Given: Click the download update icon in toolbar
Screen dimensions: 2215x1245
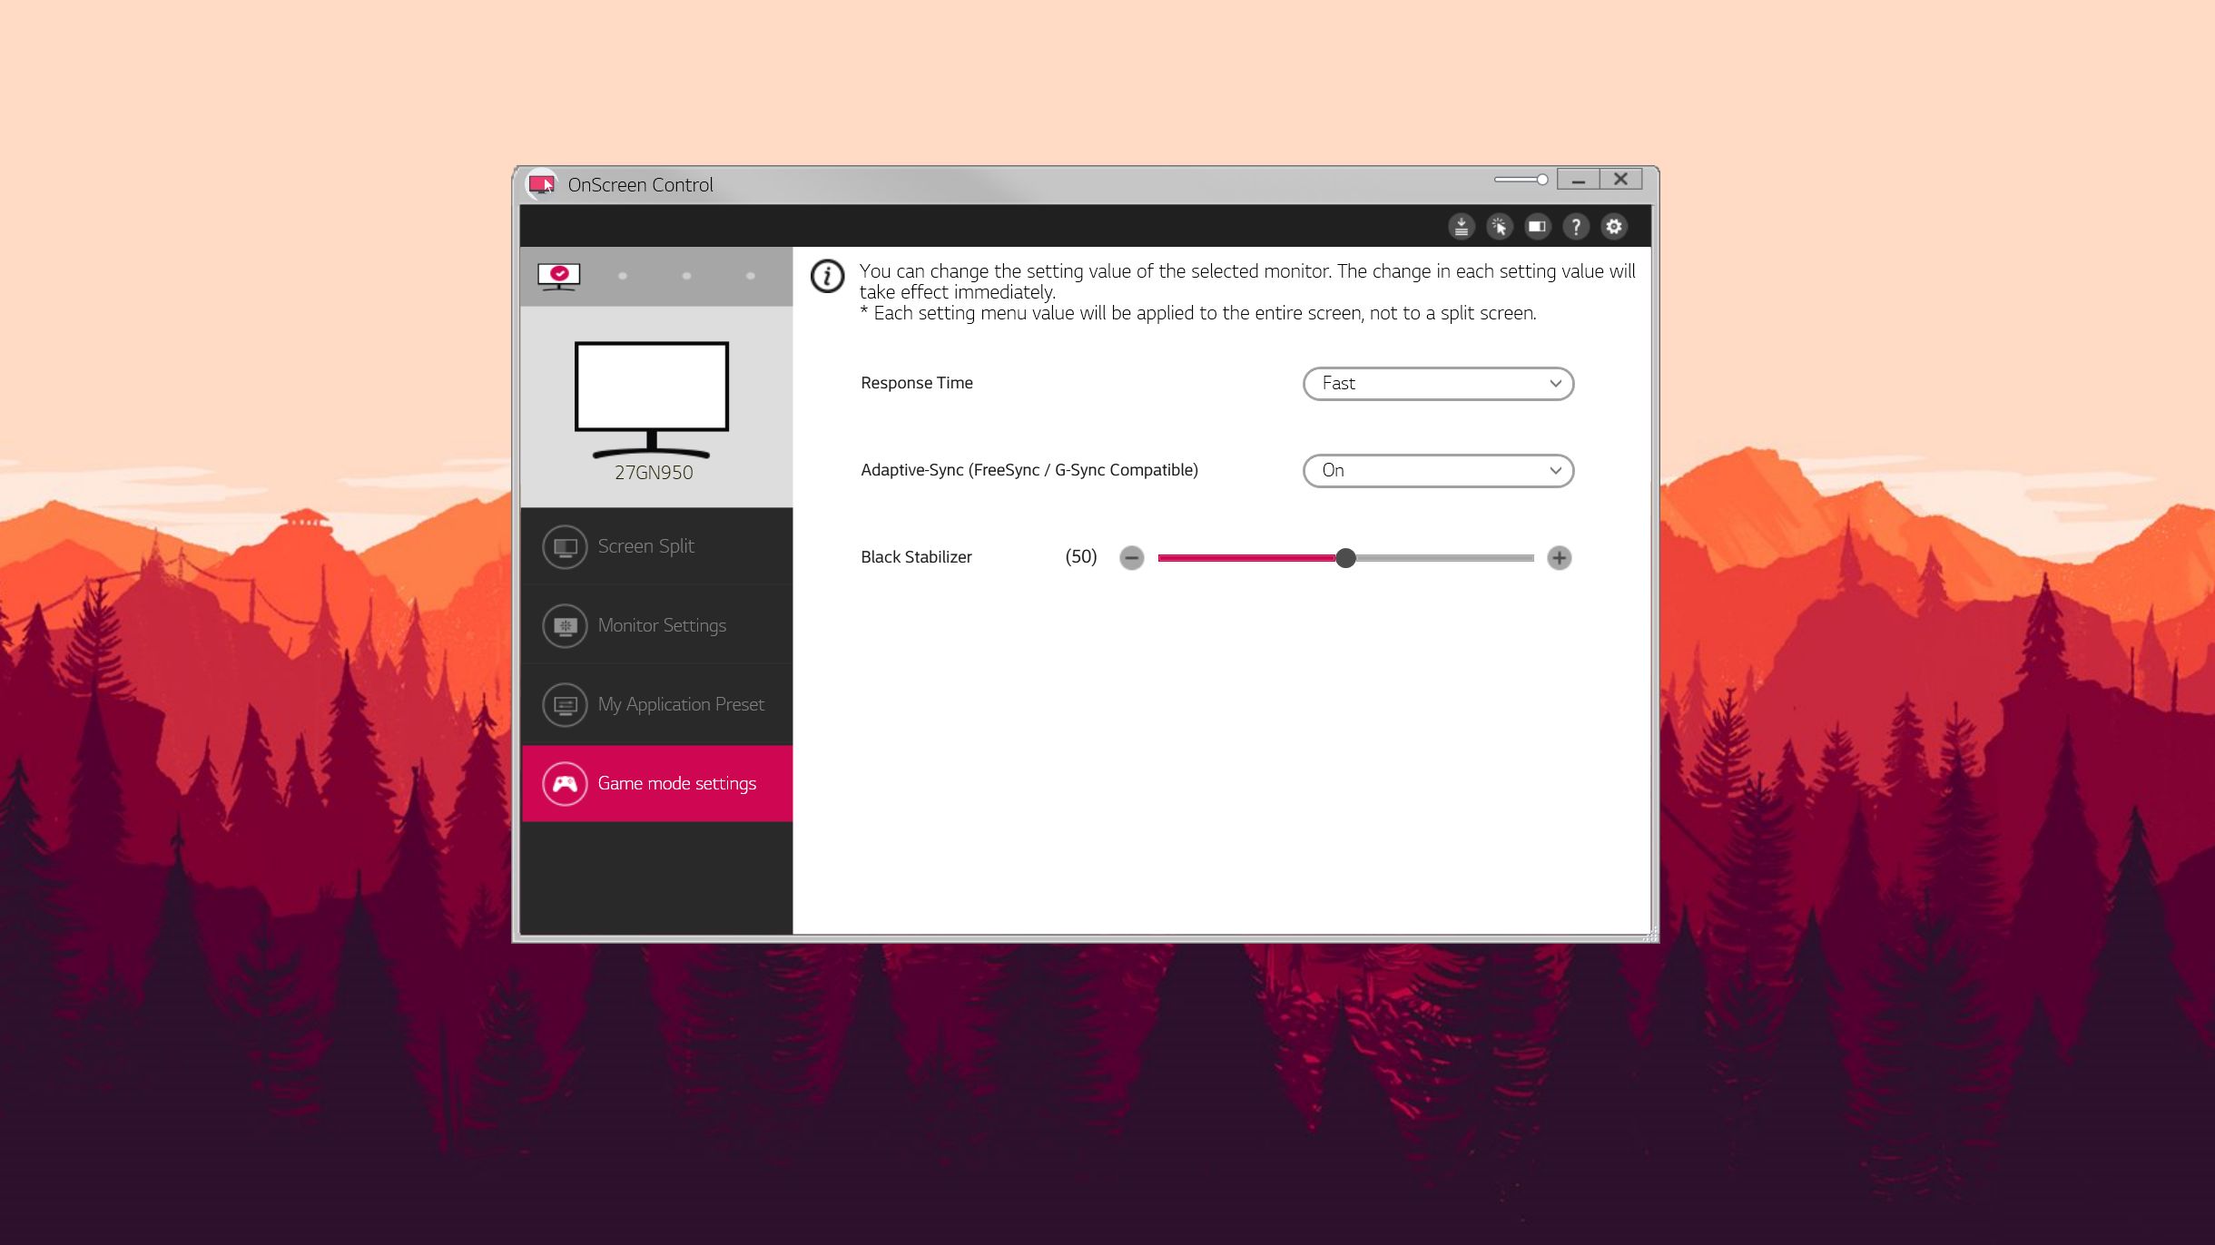Looking at the screenshot, I should pyautogui.click(x=1461, y=227).
